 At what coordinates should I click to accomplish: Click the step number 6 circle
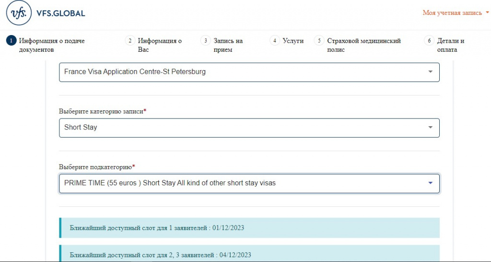coord(429,41)
